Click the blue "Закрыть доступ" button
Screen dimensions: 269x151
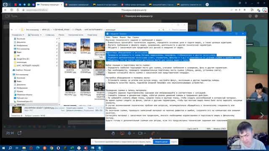pos(161,142)
